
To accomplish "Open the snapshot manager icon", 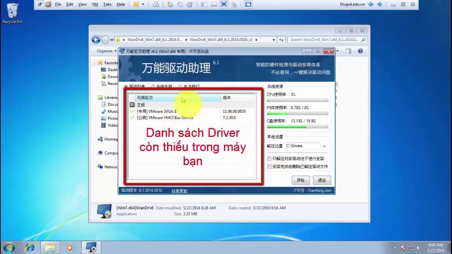I will (190, 4).
